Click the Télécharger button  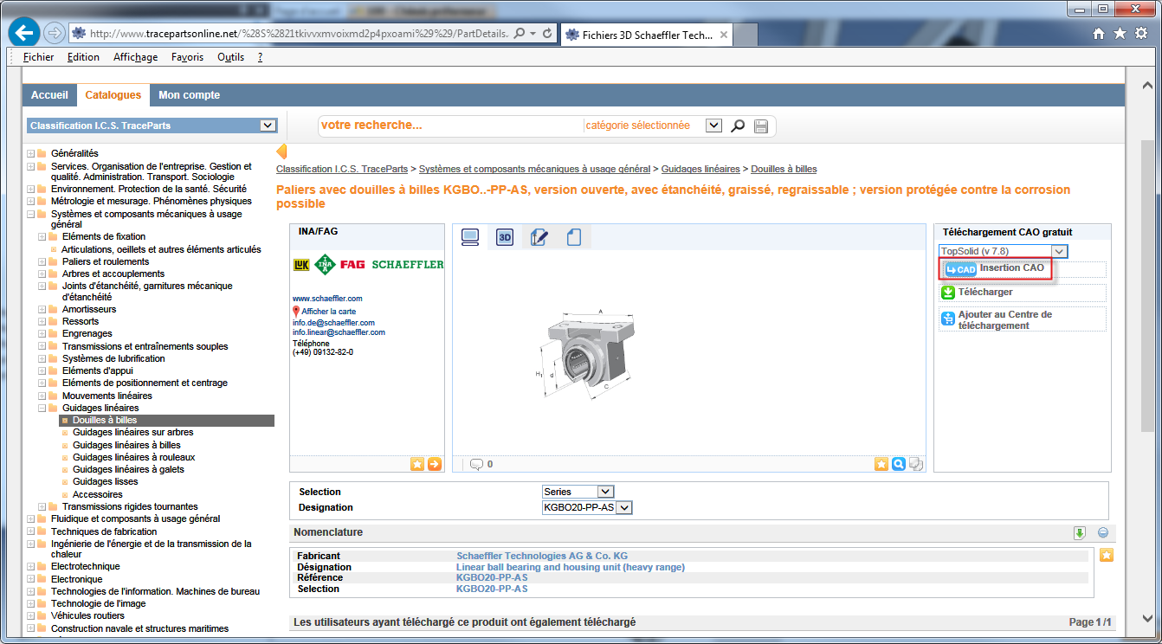[985, 293]
